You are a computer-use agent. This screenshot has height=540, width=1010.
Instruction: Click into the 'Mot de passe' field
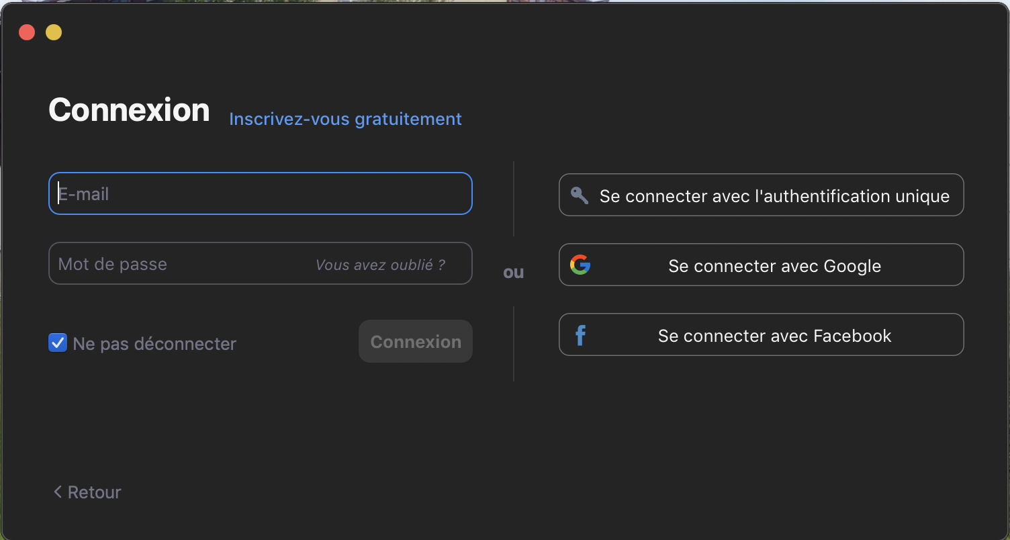(175, 264)
